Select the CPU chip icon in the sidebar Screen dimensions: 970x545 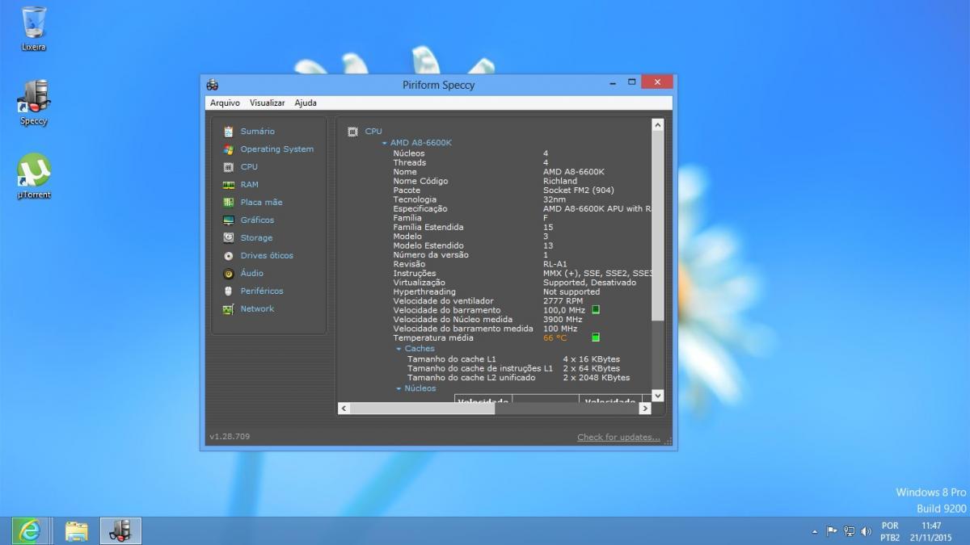coord(229,167)
